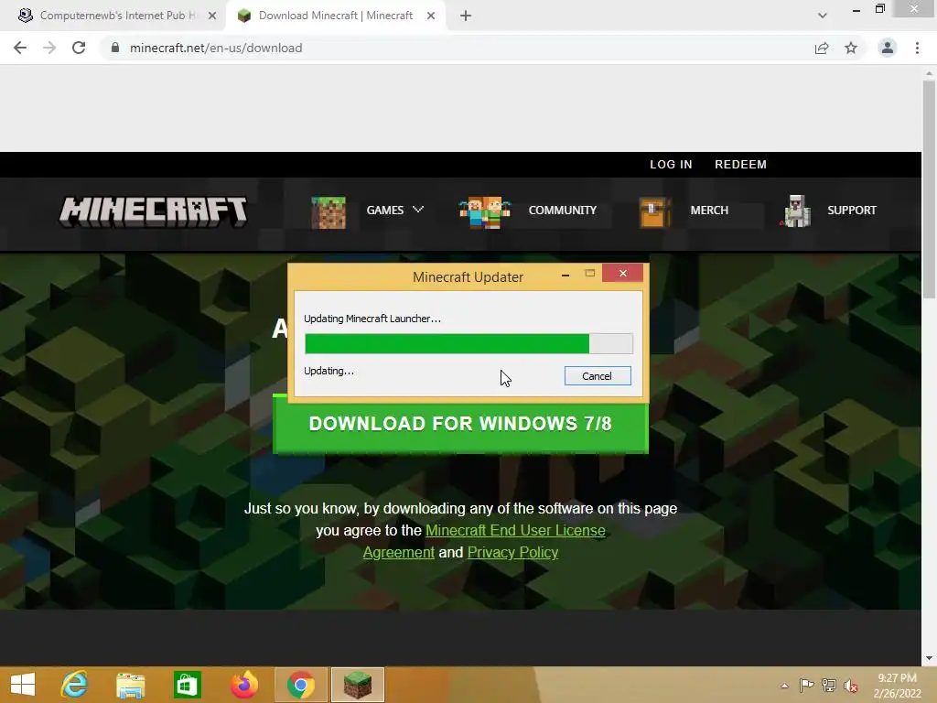Click the muted volume tray icon
Screen dimensions: 937x703
click(x=851, y=686)
